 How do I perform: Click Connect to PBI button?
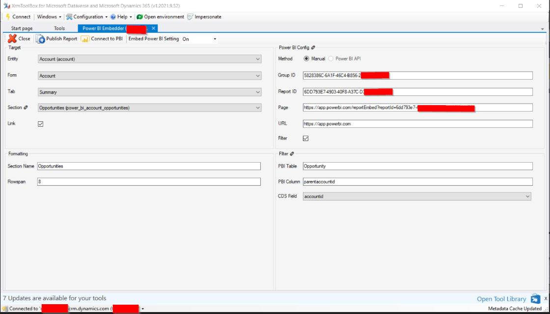coord(102,39)
